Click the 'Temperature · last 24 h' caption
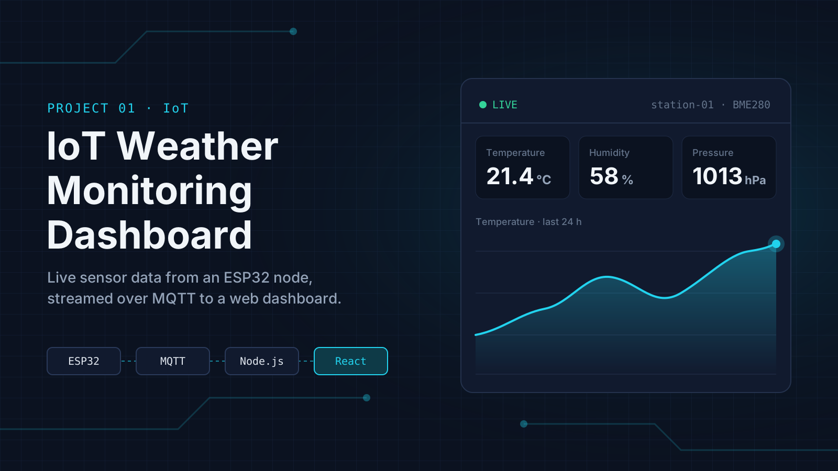Viewport: 838px width, 471px height. tap(528, 222)
